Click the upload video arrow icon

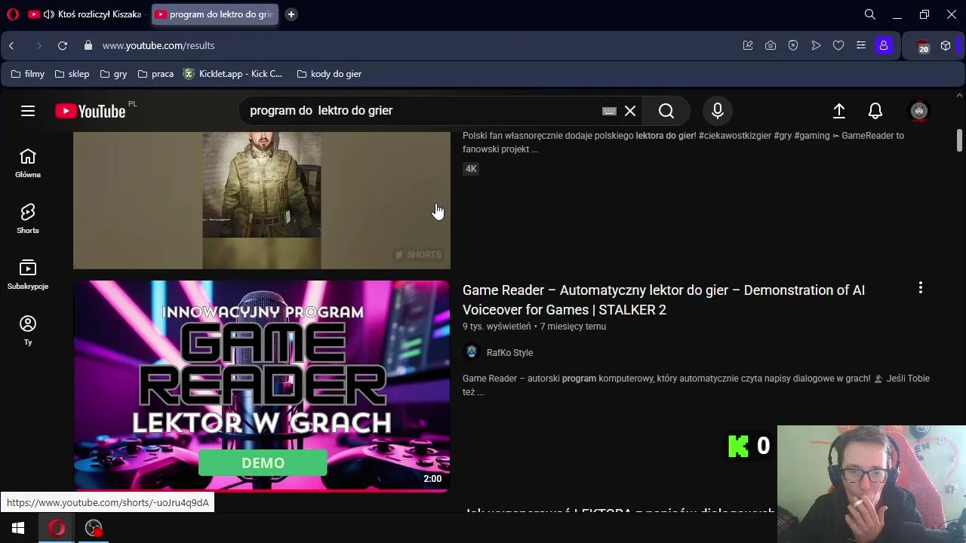(839, 111)
